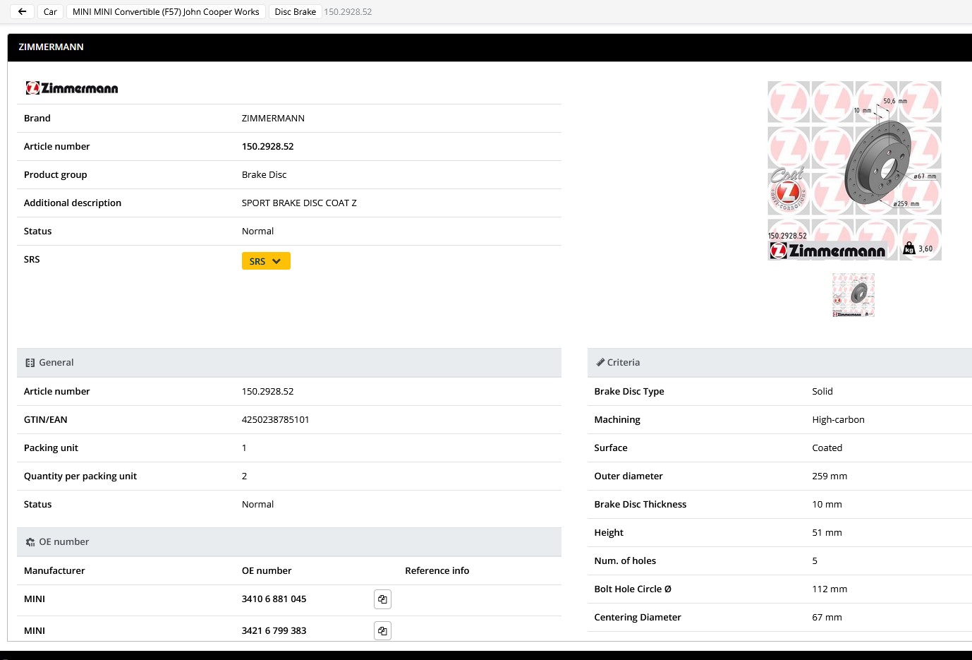The width and height of the screenshot is (972, 660).
Task: Select OE number 3410 6 881 045
Action: [274, 599]
